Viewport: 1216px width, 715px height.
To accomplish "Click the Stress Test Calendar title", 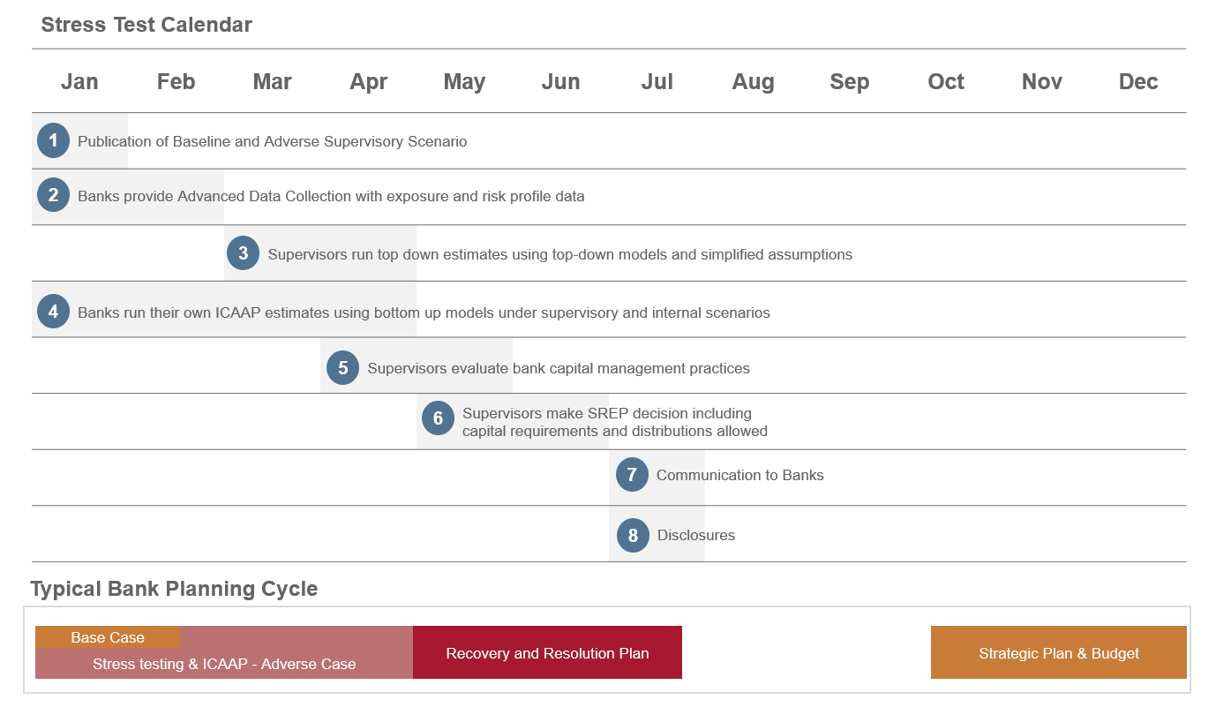I will 146,25.
